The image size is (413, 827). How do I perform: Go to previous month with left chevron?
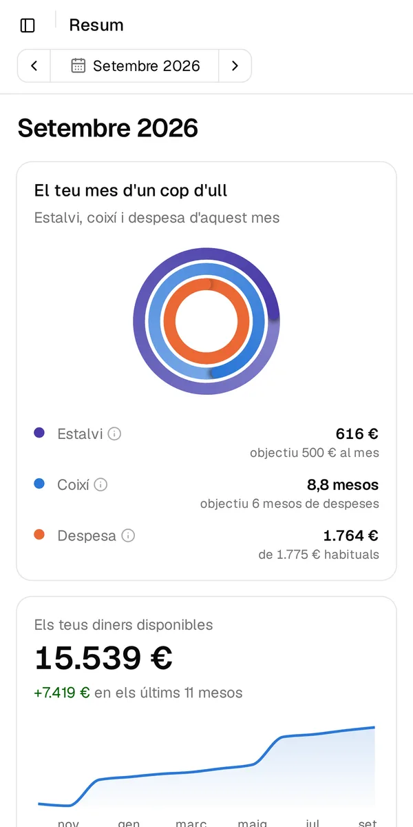34,66
